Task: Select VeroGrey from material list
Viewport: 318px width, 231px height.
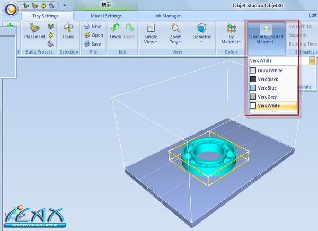Action: coord(273,97)
